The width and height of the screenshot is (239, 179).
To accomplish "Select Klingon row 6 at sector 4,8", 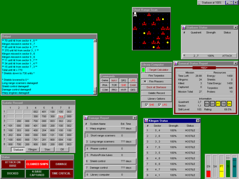I will click(172, 158).
